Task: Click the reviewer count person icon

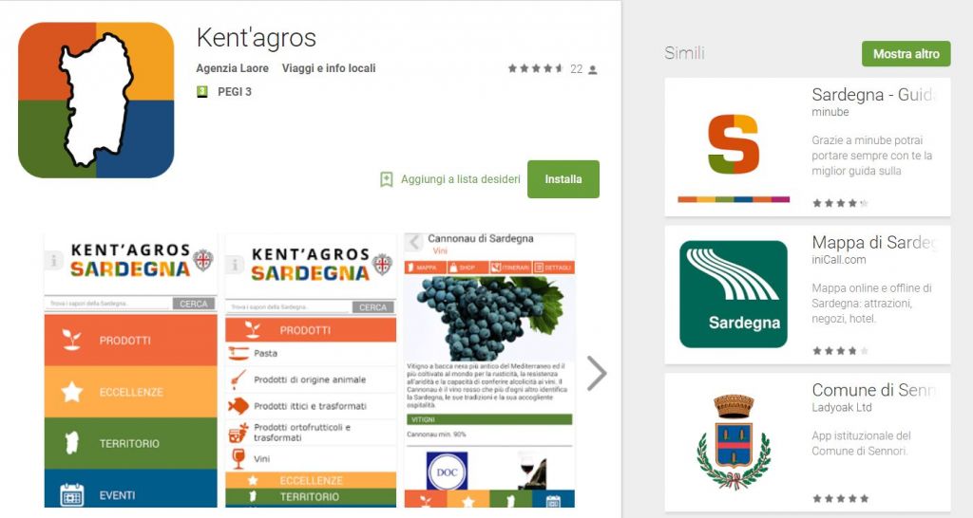Action: (x=593, y=69)
